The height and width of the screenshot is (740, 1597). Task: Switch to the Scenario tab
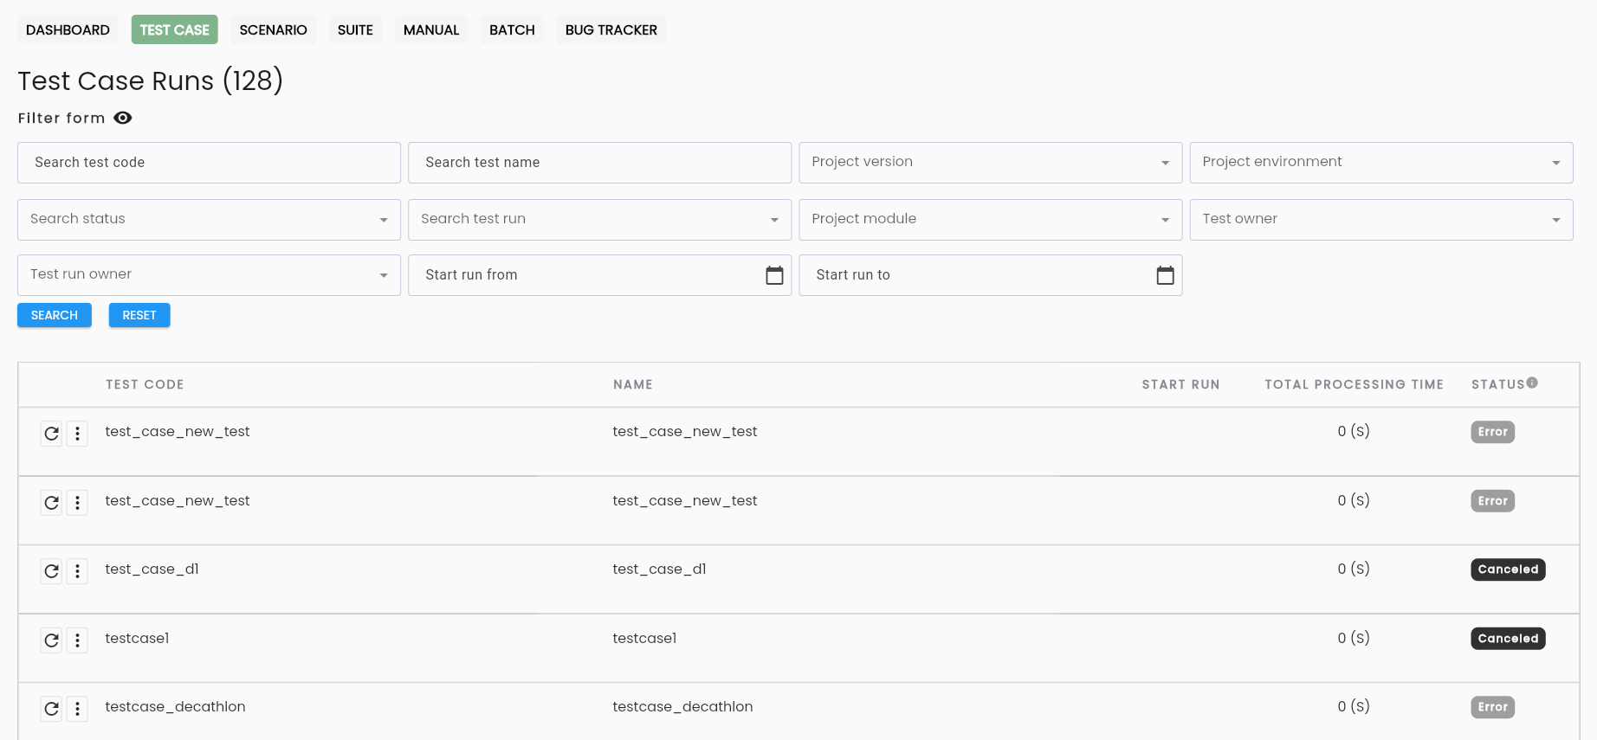[274, 29]
